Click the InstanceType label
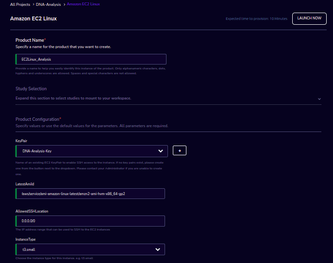333x263 pixels. click(25, 239)
